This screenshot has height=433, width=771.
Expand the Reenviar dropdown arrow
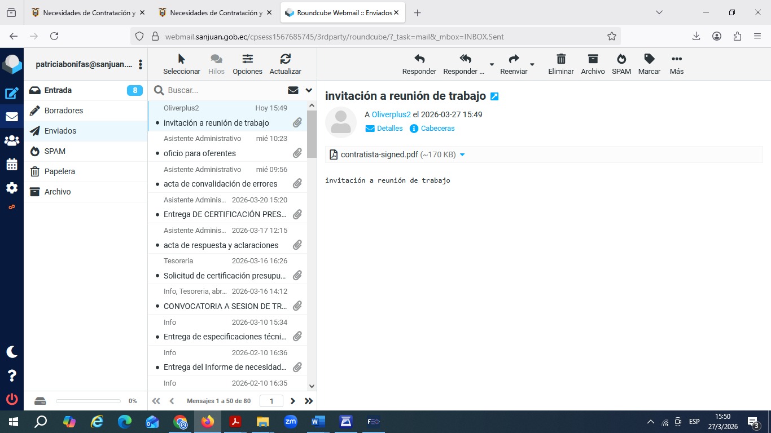click(x=532, y=65)
